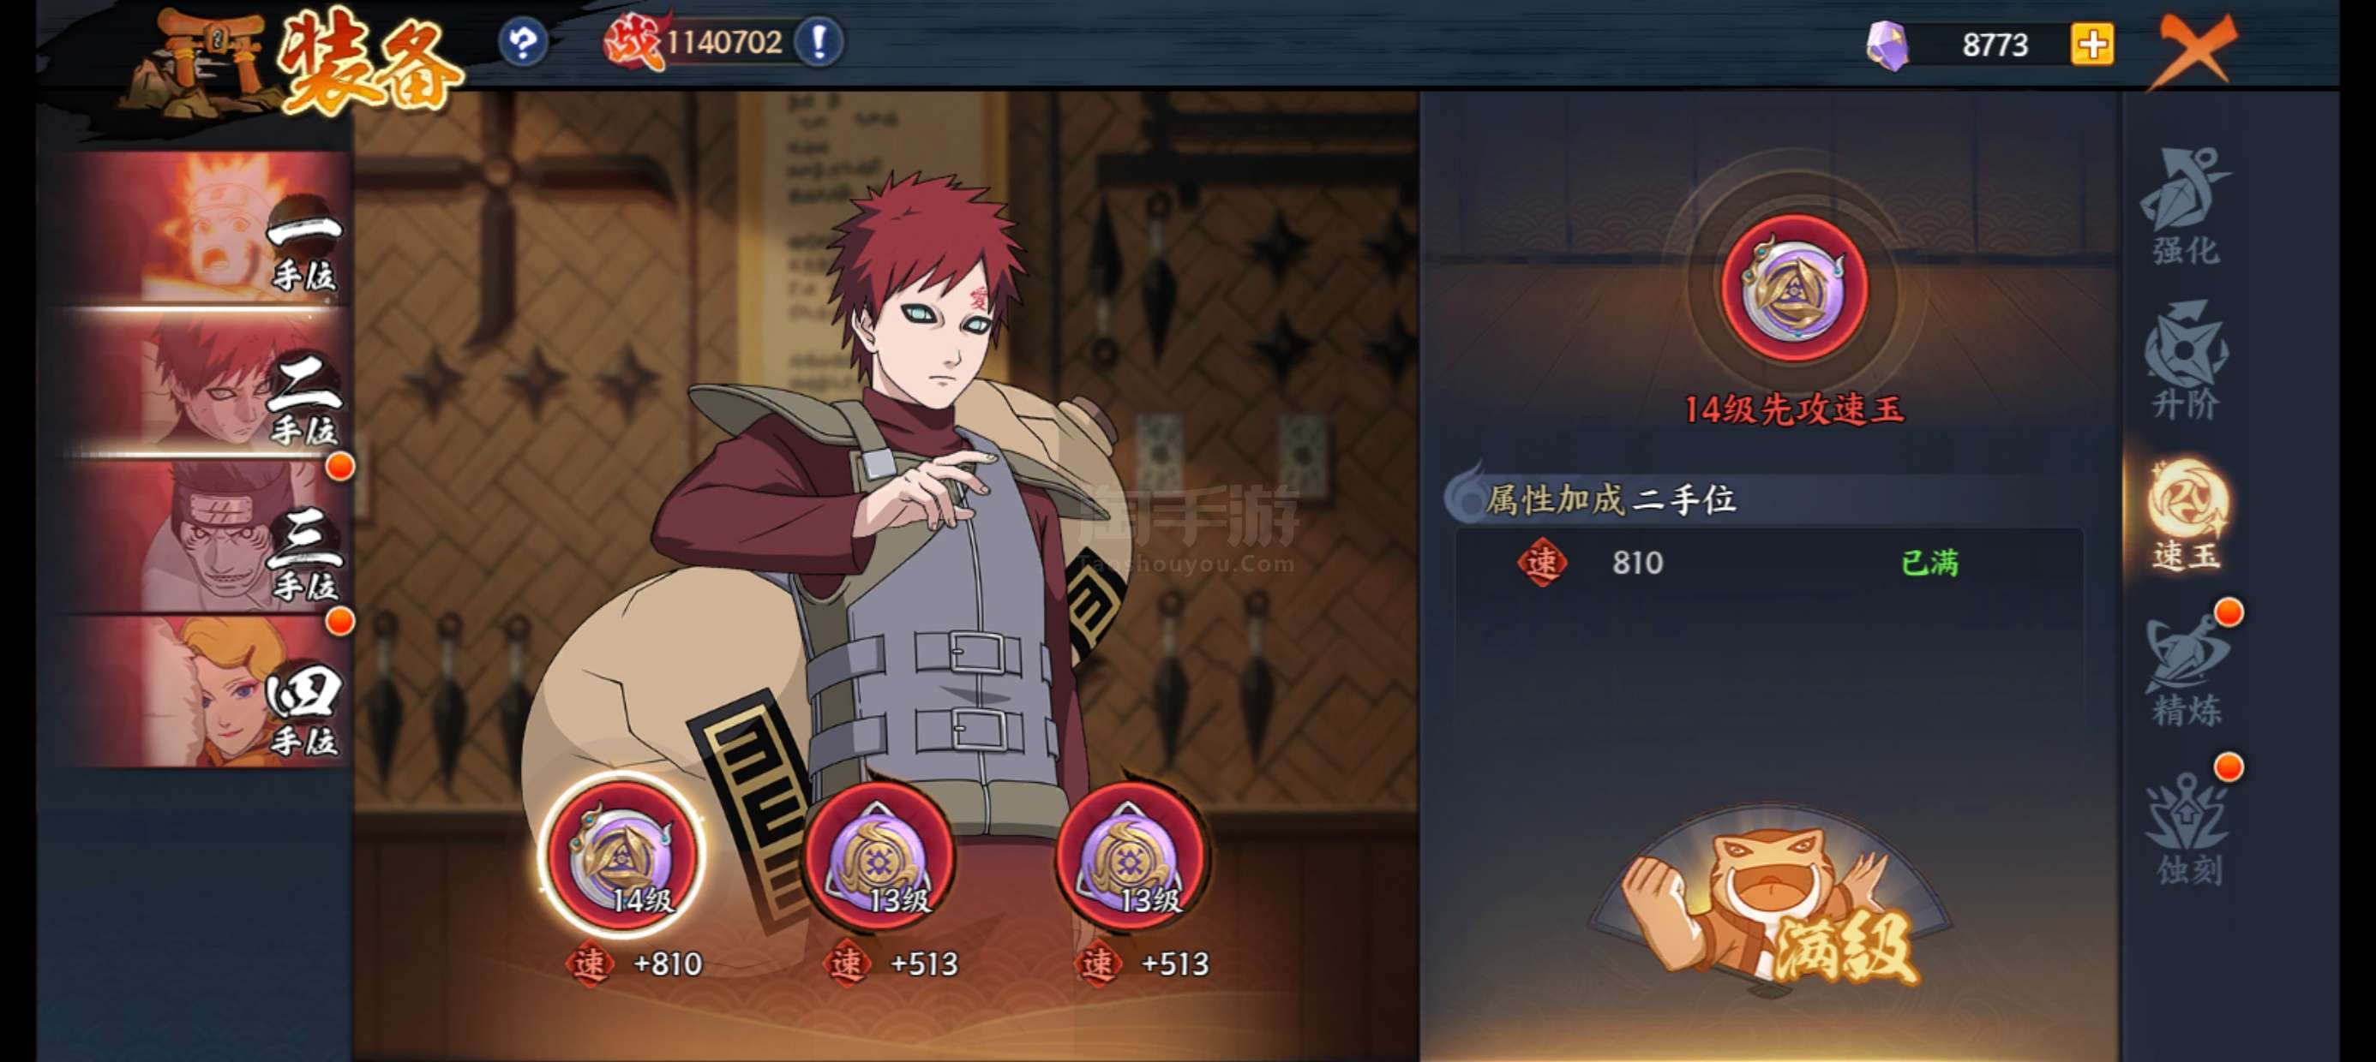
Task: Select the 14级 speed jade with +810
Action: [x=621, y=855]
